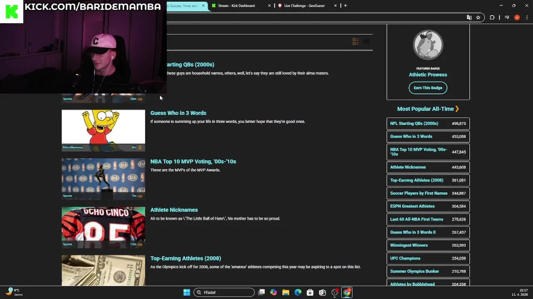
Task: Open the Athlete Nicknames quiz title
Action: point(174,210)
